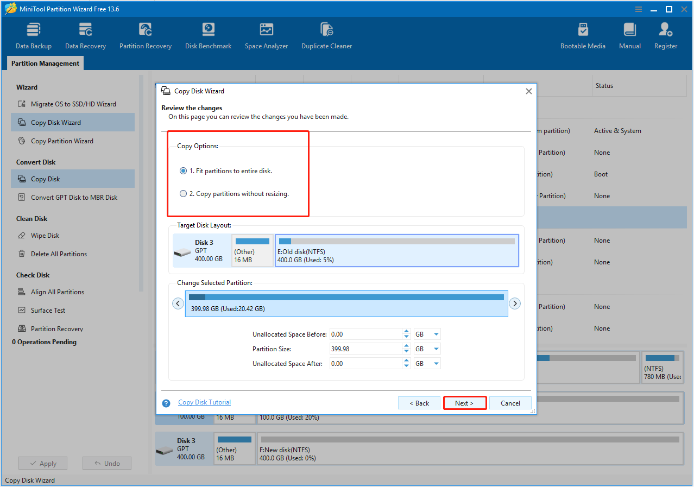Select Copy Disk Wizard in sidebar
Screen dimensions: 694x487
tap(73, 123)
